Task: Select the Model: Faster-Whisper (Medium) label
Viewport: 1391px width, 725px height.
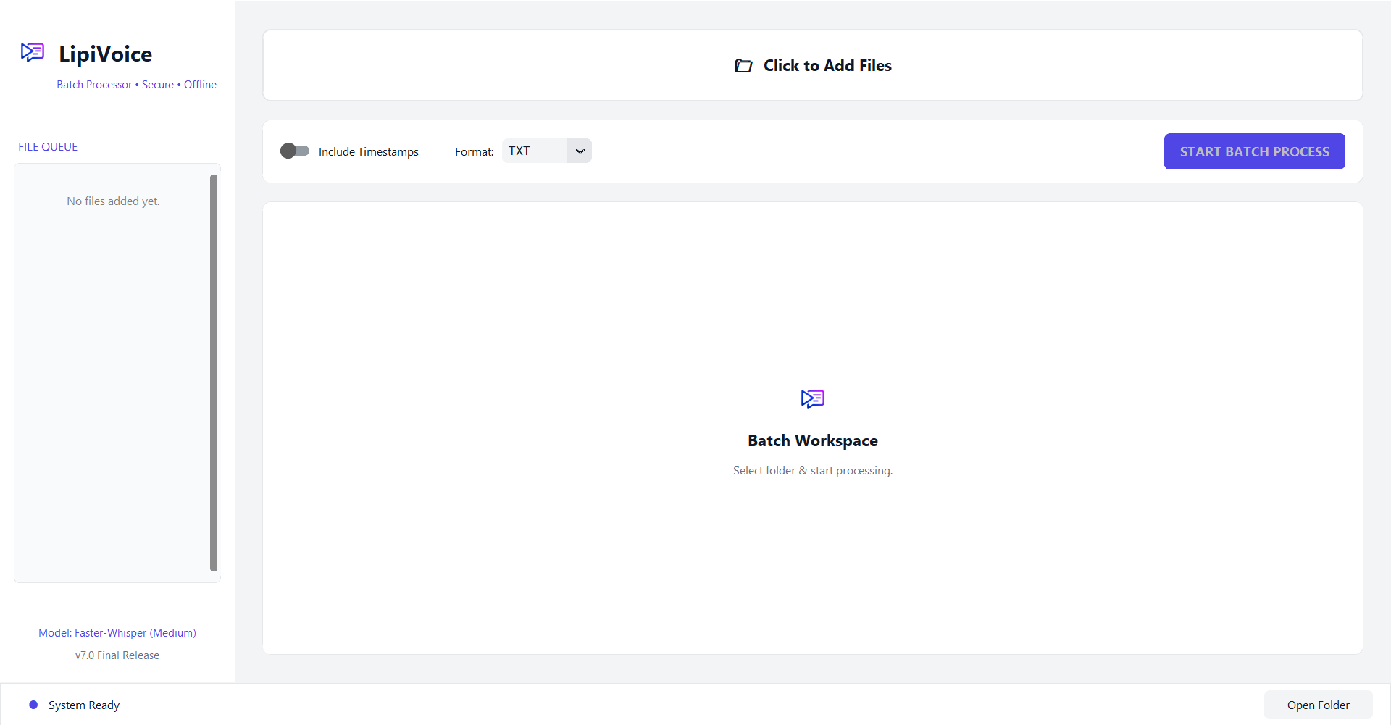Action: (x=117, y=632)
